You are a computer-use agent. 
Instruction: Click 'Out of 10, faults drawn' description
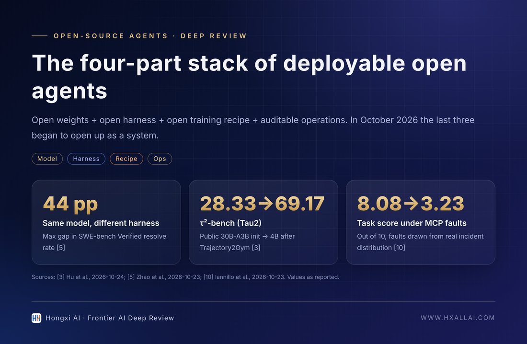[420, 242]
